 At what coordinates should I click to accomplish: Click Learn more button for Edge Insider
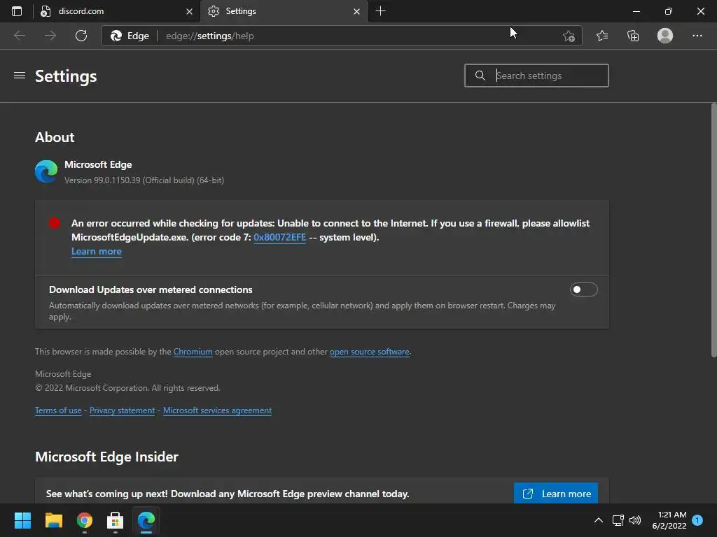pos(555,493)
